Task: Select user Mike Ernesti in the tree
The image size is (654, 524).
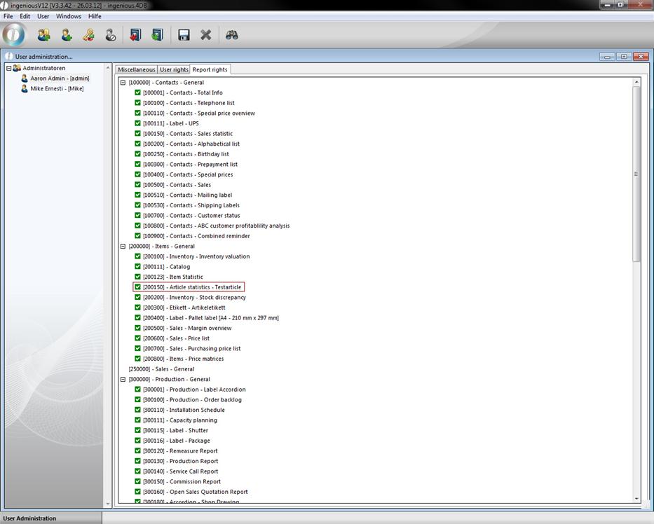Action: point(56,89)
